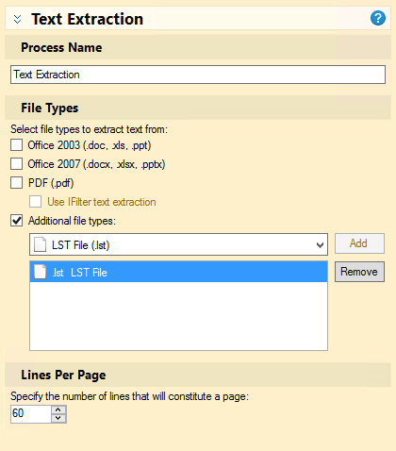Click the Add button
The width and height of the screenshot is (396, 451).
(x=359, y=243)
